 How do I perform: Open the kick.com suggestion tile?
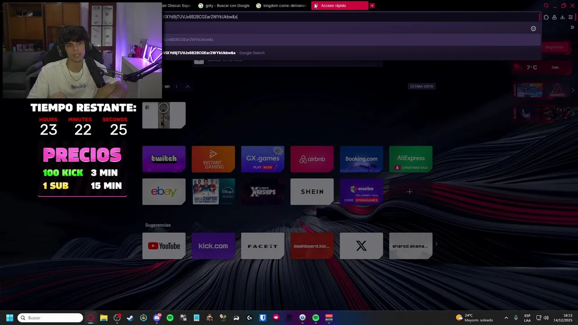213,246
